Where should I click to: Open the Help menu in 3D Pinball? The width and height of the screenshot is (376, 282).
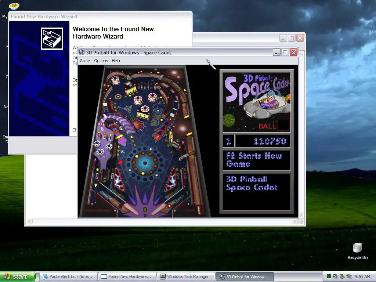coord(116,61)
